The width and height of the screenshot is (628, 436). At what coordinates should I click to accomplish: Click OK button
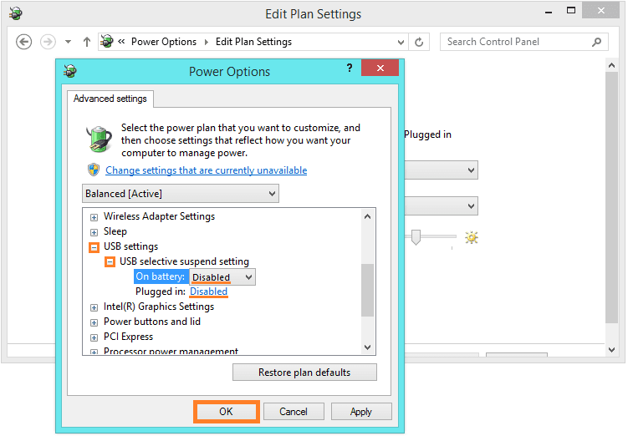click(x=226, y=412)
